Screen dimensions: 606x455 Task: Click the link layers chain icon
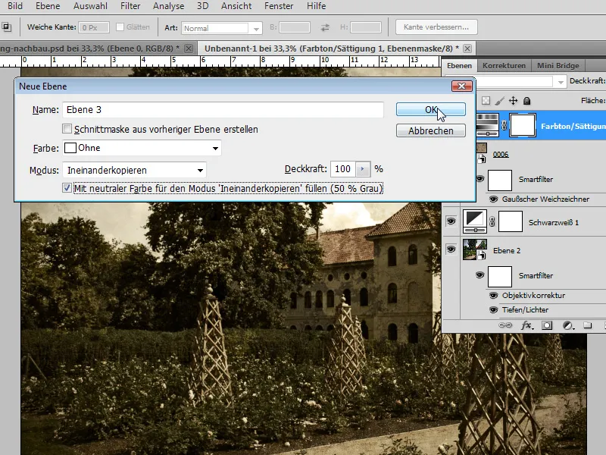pyautogui.click(x=504, y=325)
